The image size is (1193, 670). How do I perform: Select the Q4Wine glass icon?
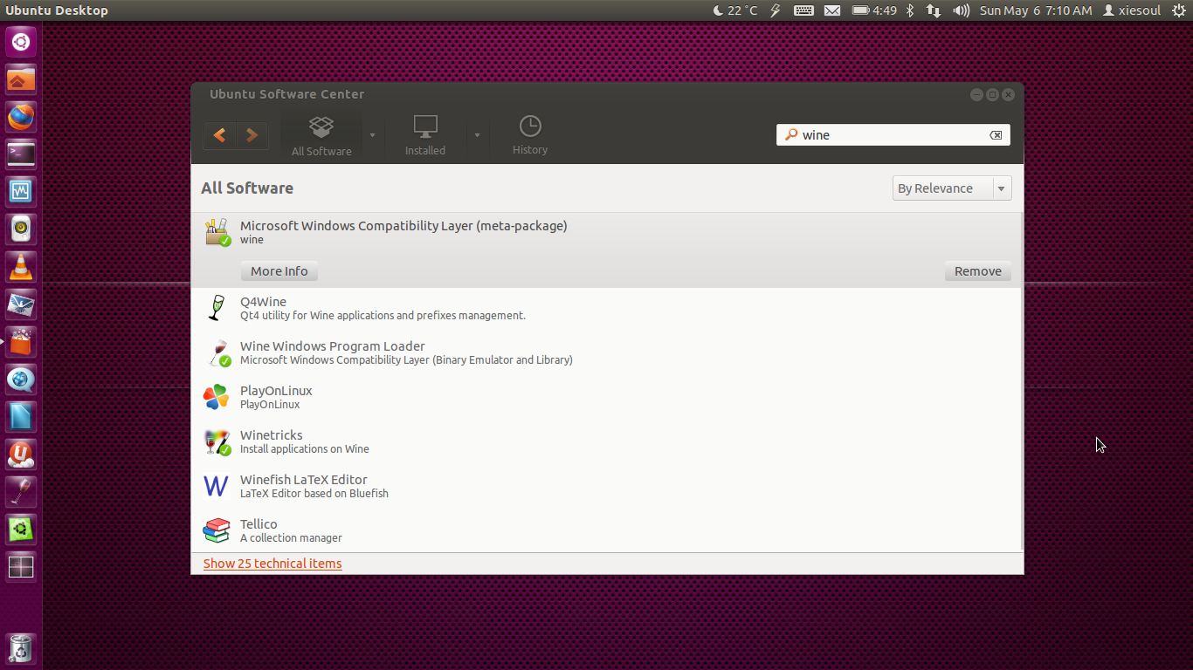pyautogui.click(x=217, y=308)
